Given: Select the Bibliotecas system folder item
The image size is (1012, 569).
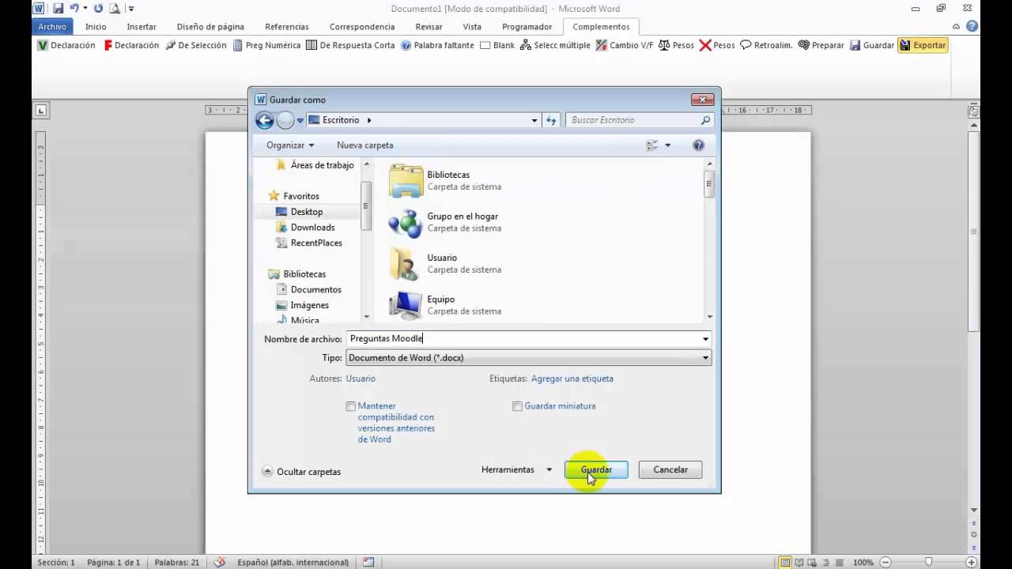Looking at the screenshot, I should [448, 180].
